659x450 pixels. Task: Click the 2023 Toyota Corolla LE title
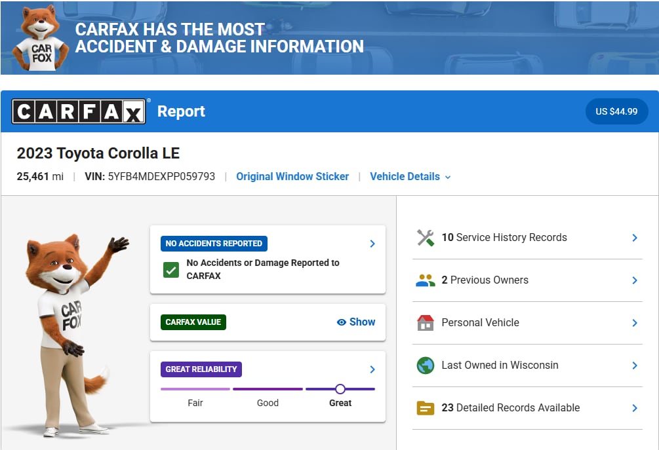[x=98, y=153]
